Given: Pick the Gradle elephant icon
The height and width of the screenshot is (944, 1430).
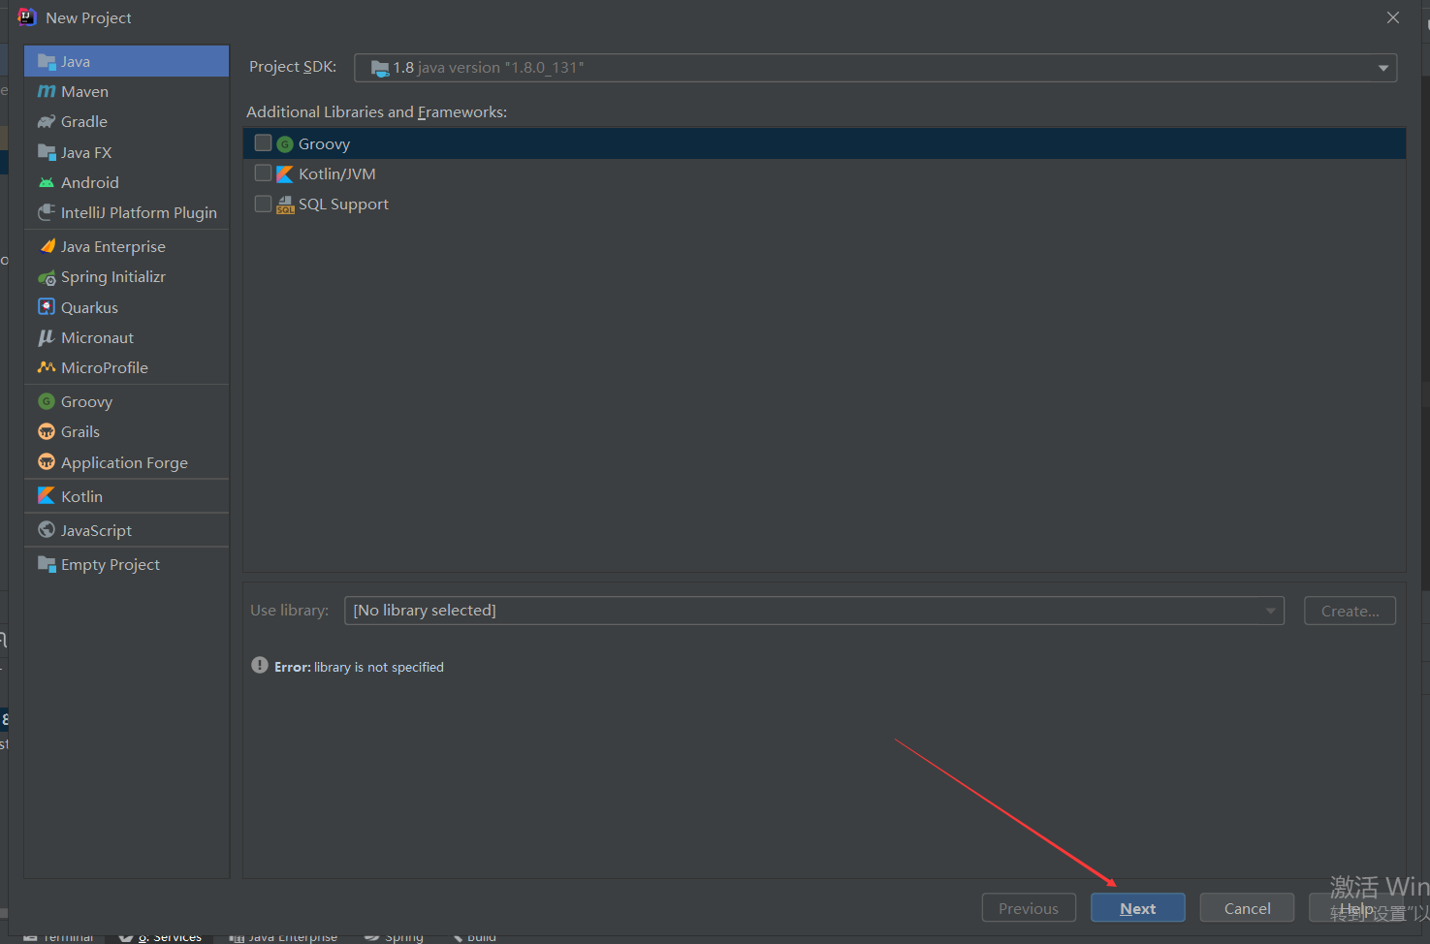Looking at the screenshot, I should (47, 121).
